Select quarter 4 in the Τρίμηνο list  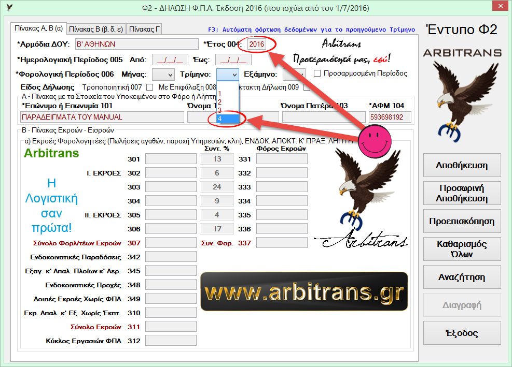pyautogui.click(x=228, y=119)
